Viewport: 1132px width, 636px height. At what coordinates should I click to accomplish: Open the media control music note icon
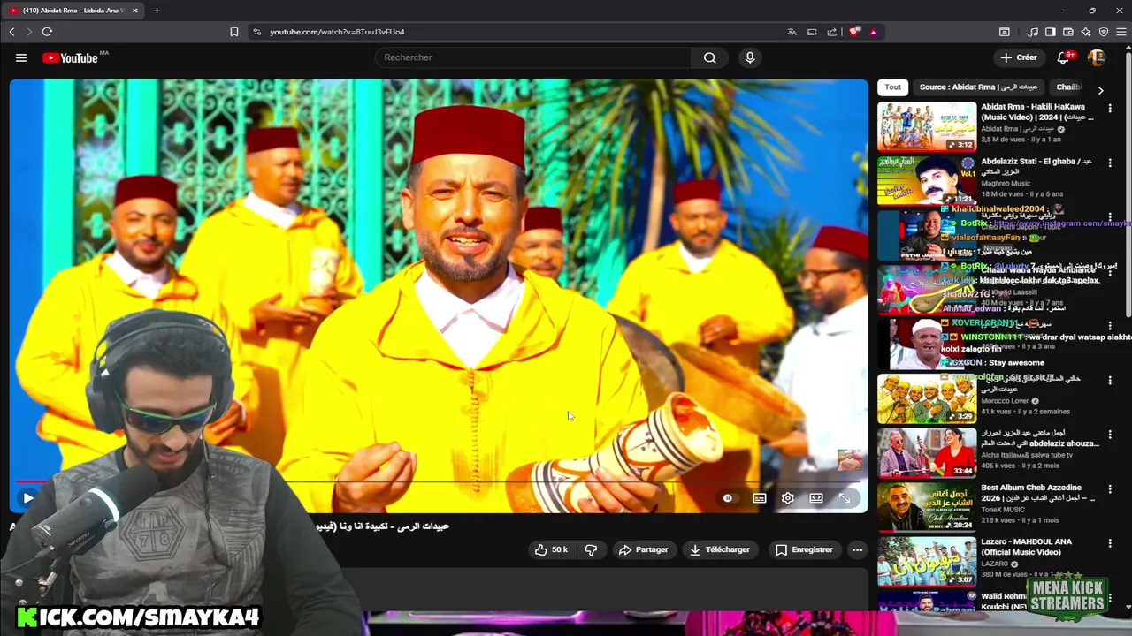1033,32
